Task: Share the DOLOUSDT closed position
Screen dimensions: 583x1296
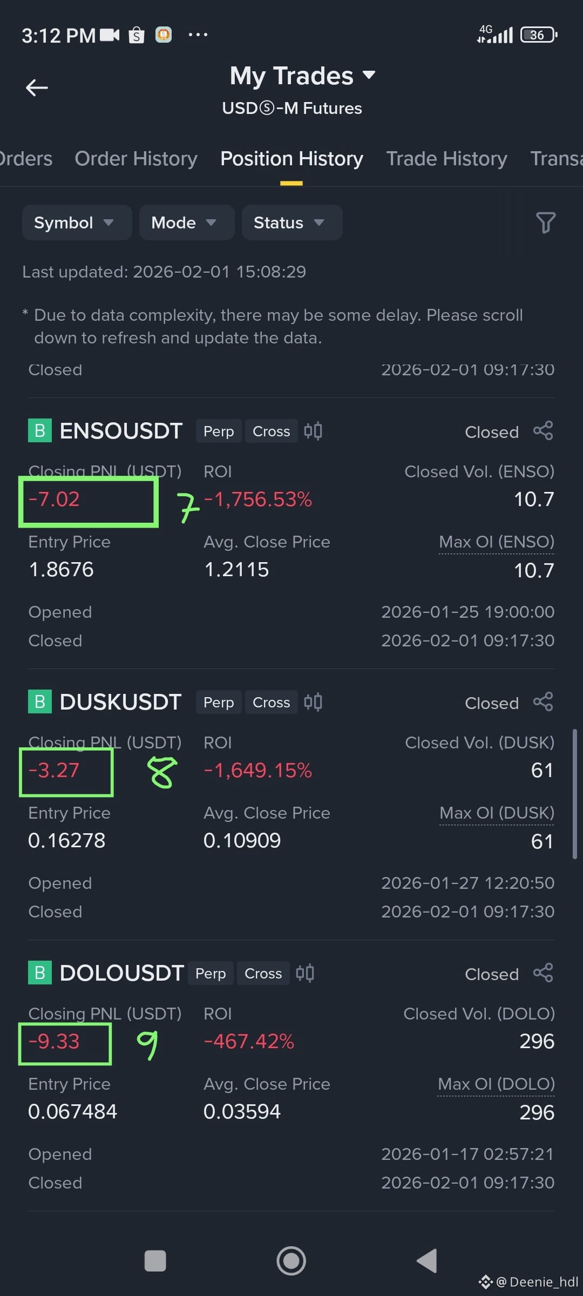Action: pyautogui.click(x=543, y=973)
